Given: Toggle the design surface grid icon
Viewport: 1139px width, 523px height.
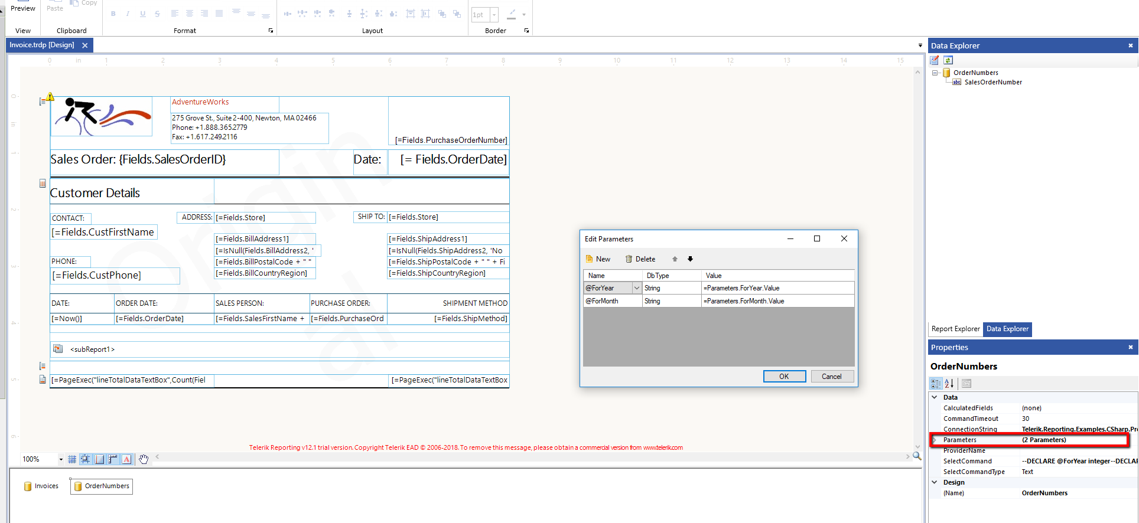Looking at the screenshot, I should point(72,459).
